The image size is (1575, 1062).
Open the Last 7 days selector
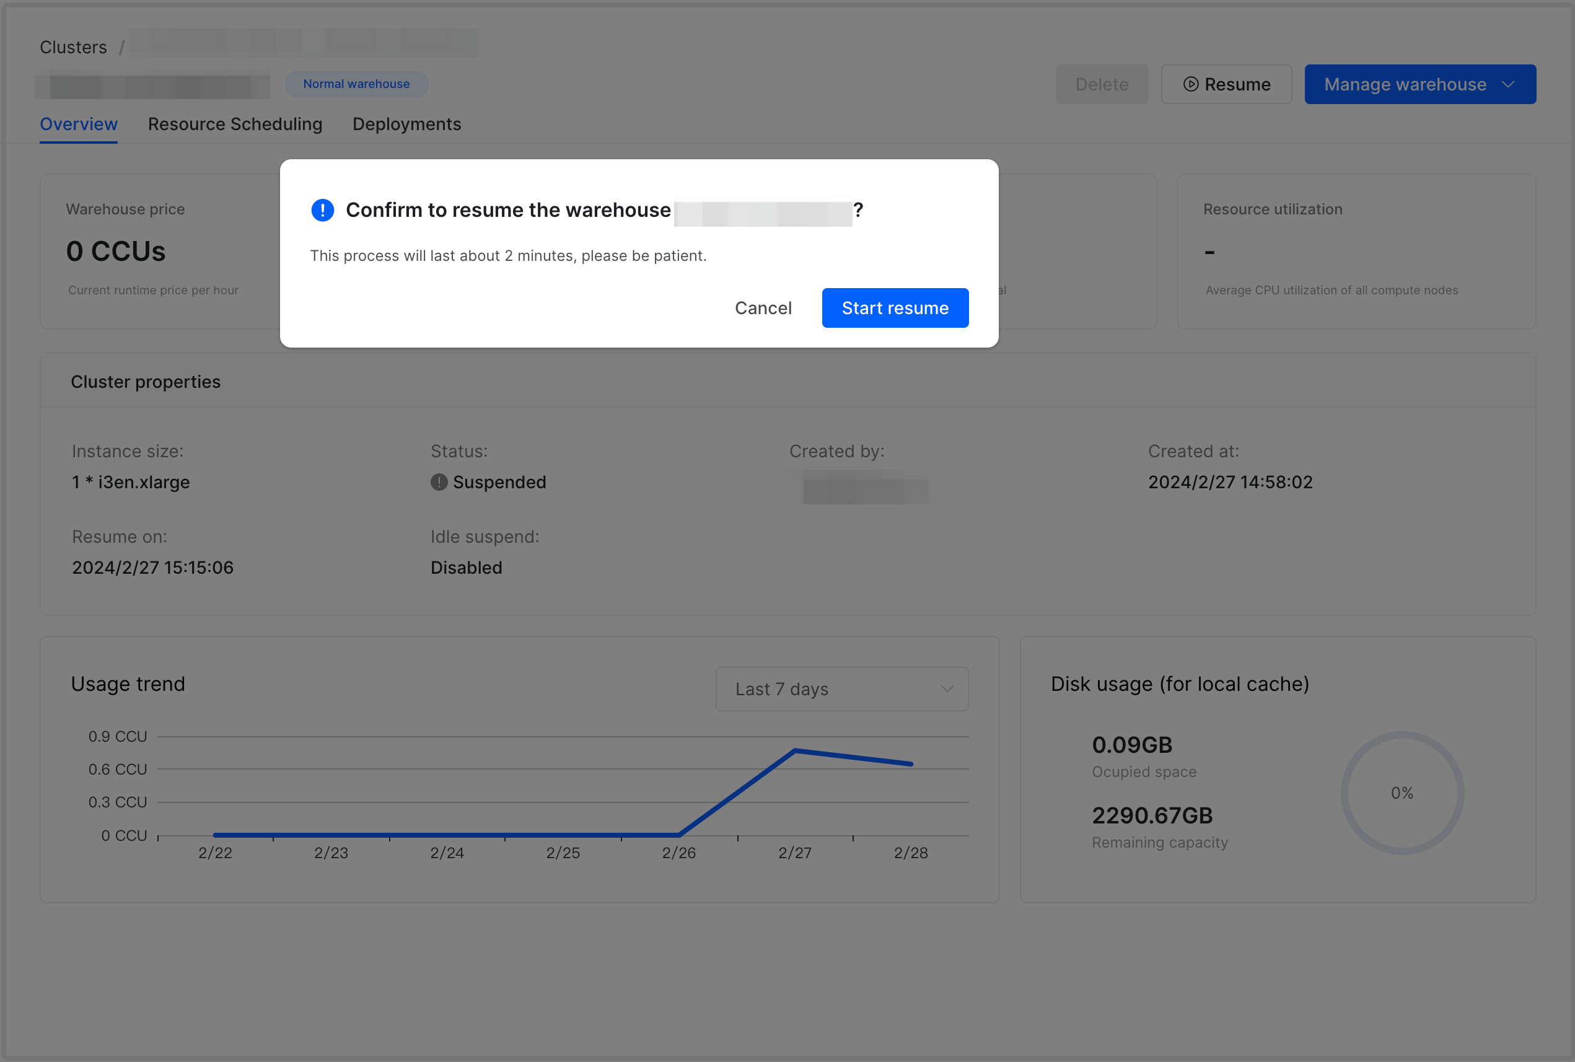click(x=841, y=689)
